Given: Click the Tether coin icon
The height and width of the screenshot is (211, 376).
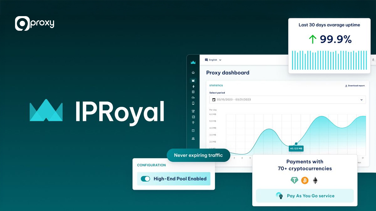Looking at the screenshot, I should [x=294, y=180].
